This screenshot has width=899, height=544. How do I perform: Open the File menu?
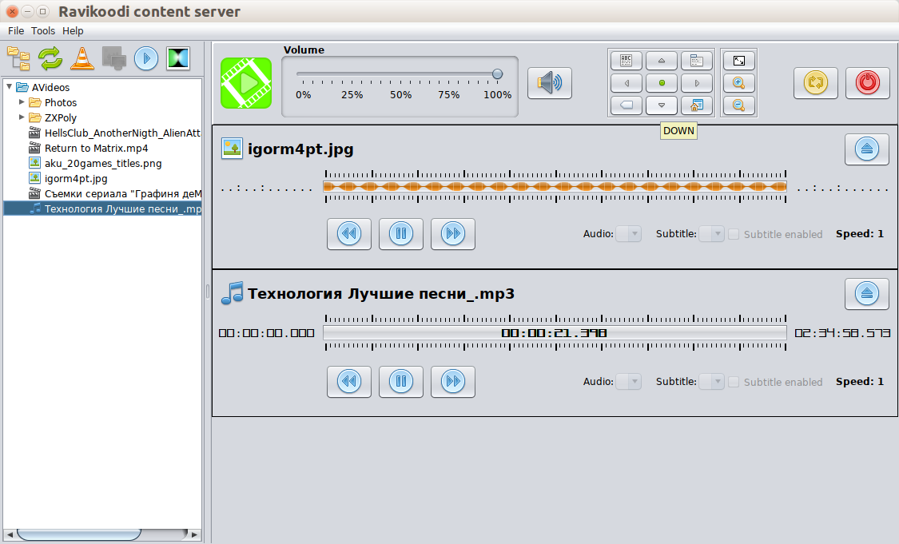pos(16,31)
